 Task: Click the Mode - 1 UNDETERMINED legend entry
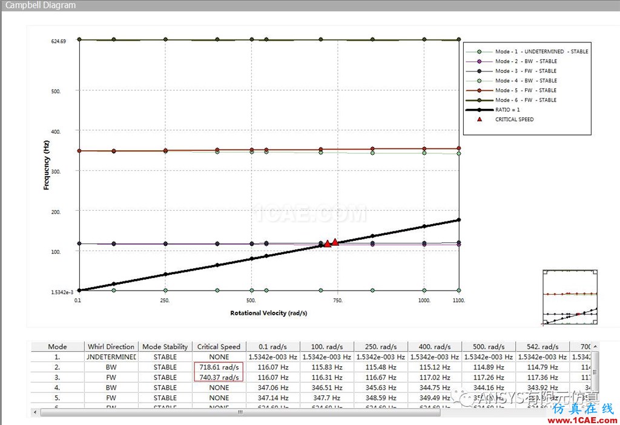527,51
